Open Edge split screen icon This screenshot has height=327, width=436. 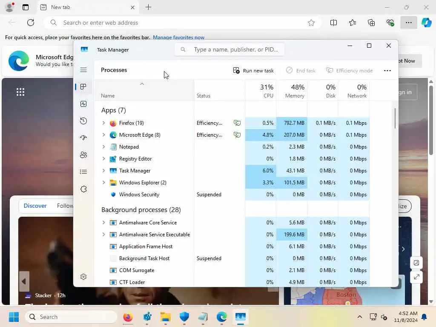coord(333,23)
